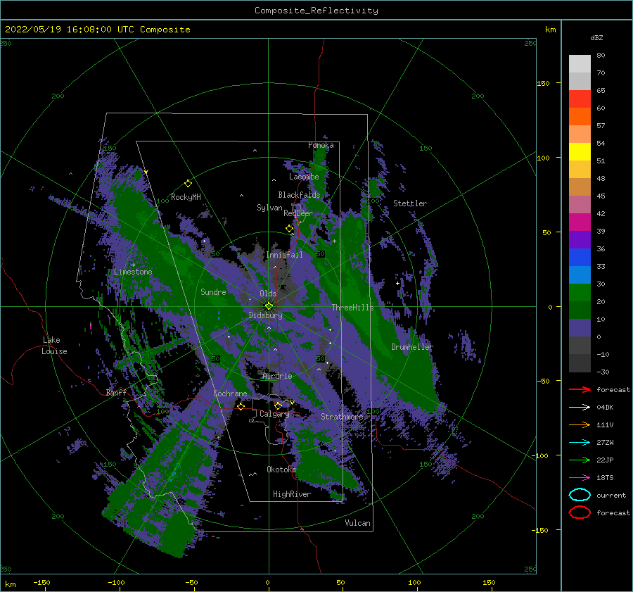633x592 pixels.
Task: Click the red forecast ellipse icon
Action: 580,512
